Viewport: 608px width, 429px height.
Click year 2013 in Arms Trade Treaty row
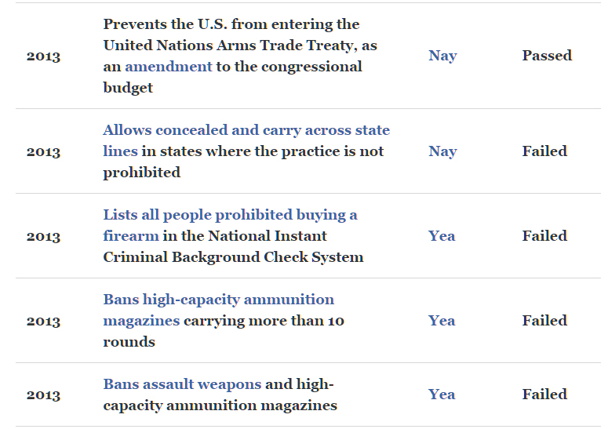(x=43, y=56)
